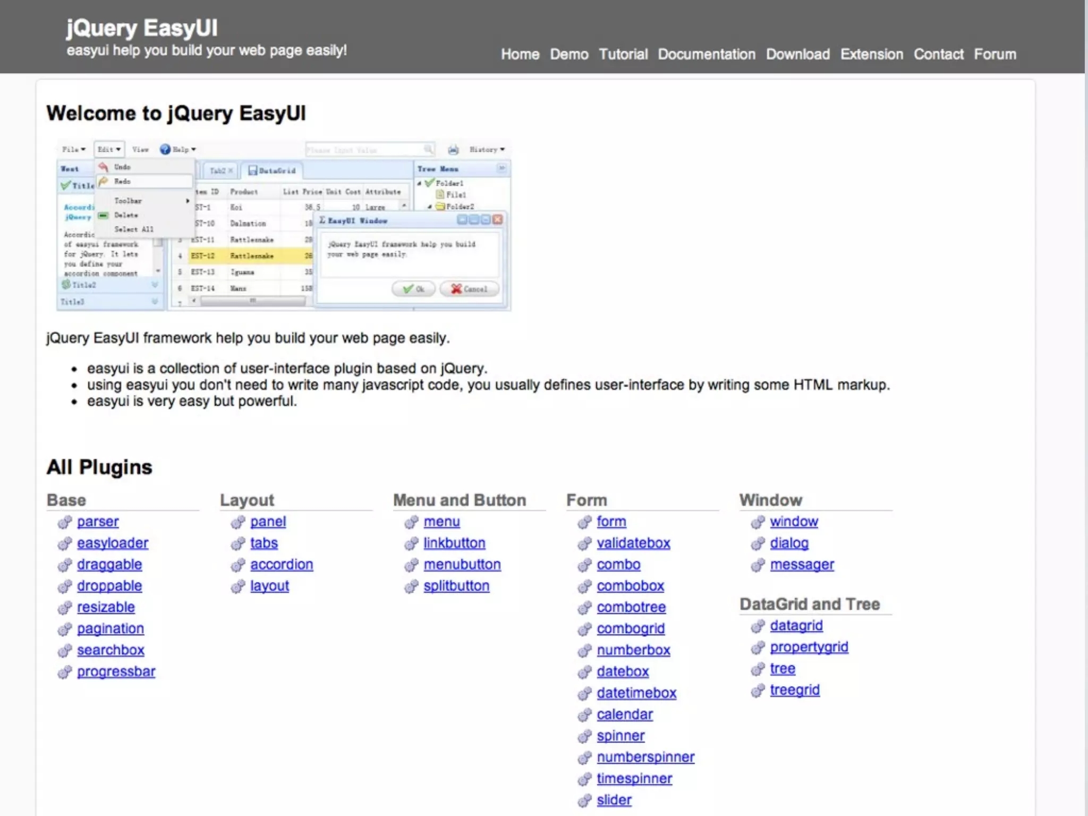Visit the Forum navigation link

pyautogui.click(x=994, y=54)
